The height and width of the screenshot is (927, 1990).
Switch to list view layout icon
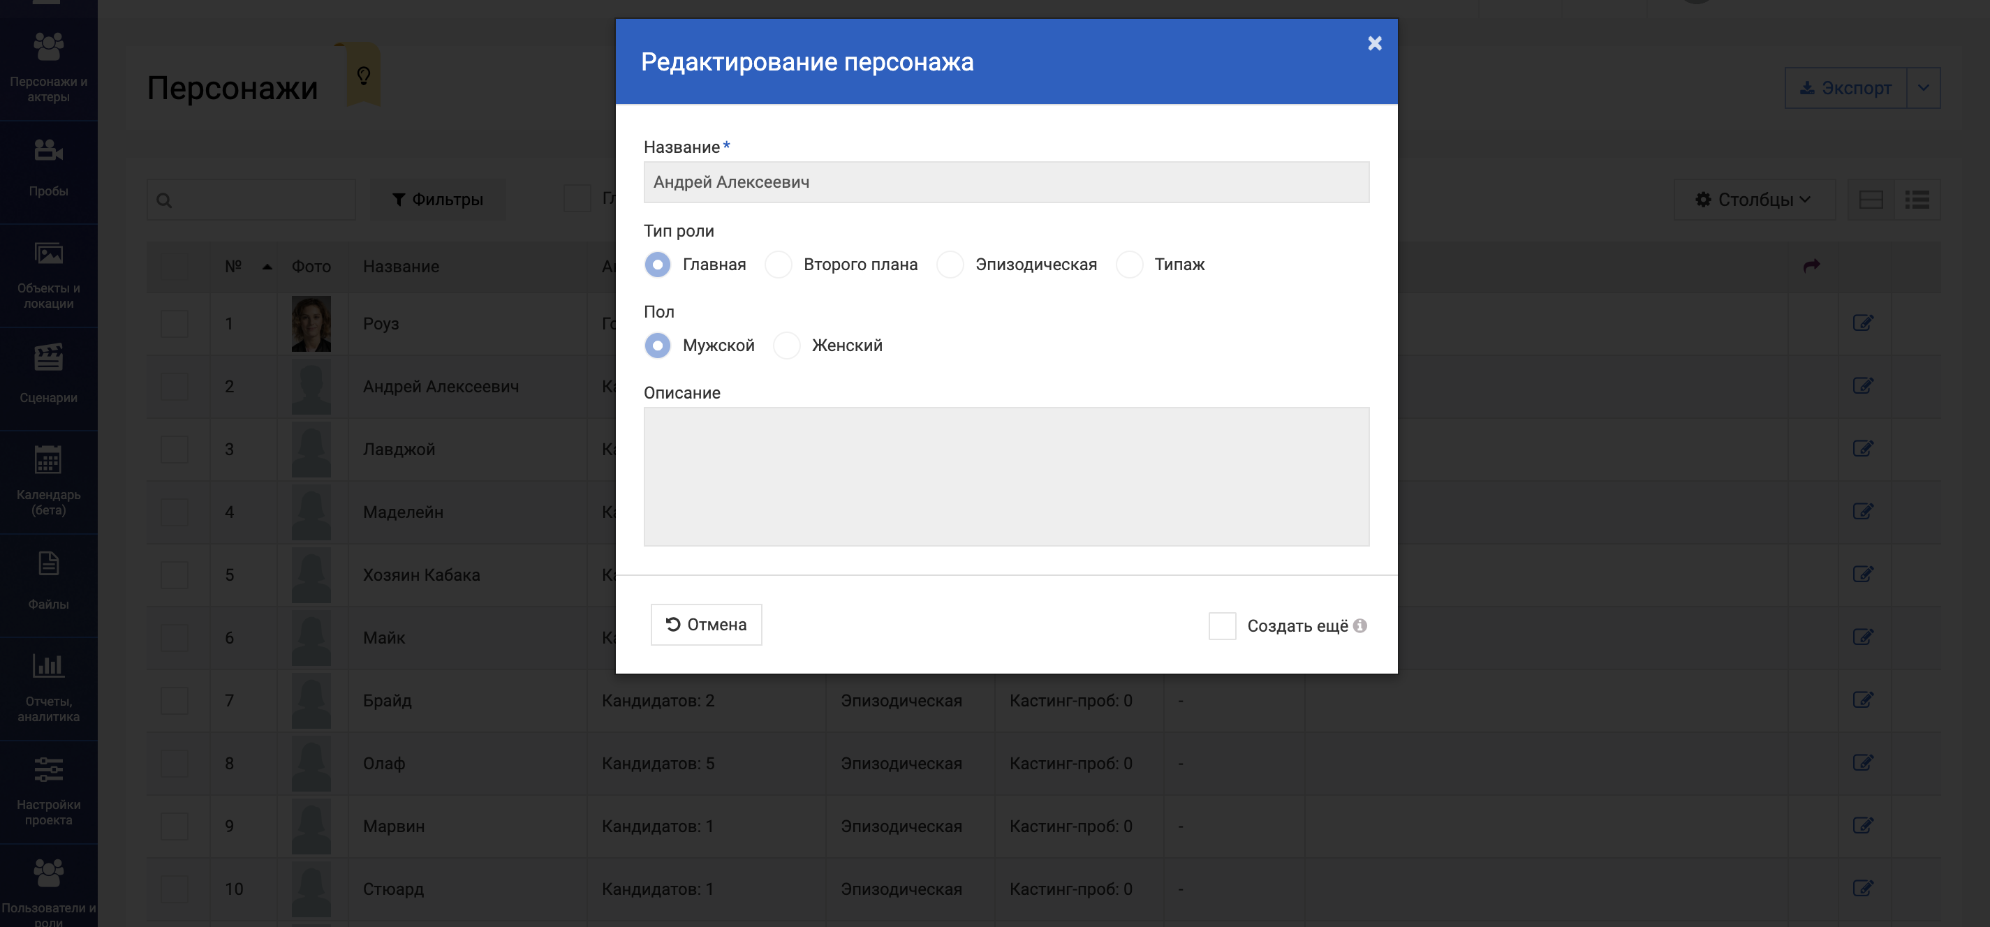click(1917, 200)
